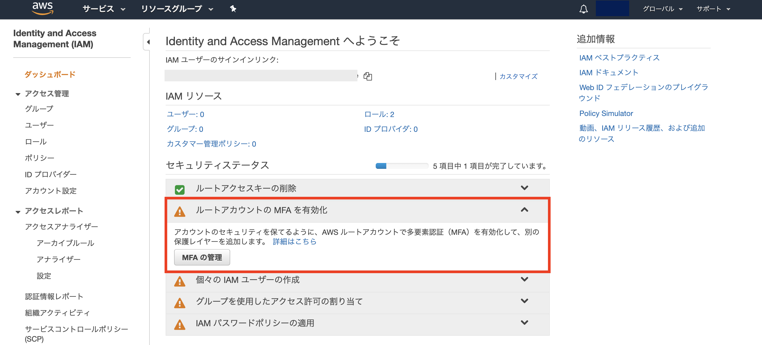Screen dimensions: 762x345
Task: Click the ルートアクセスキーの削除 row title
Action: (x=246, y=188)
